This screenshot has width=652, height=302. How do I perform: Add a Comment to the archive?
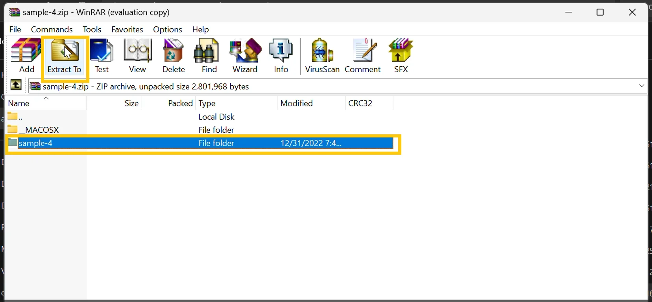pos(363,56)
